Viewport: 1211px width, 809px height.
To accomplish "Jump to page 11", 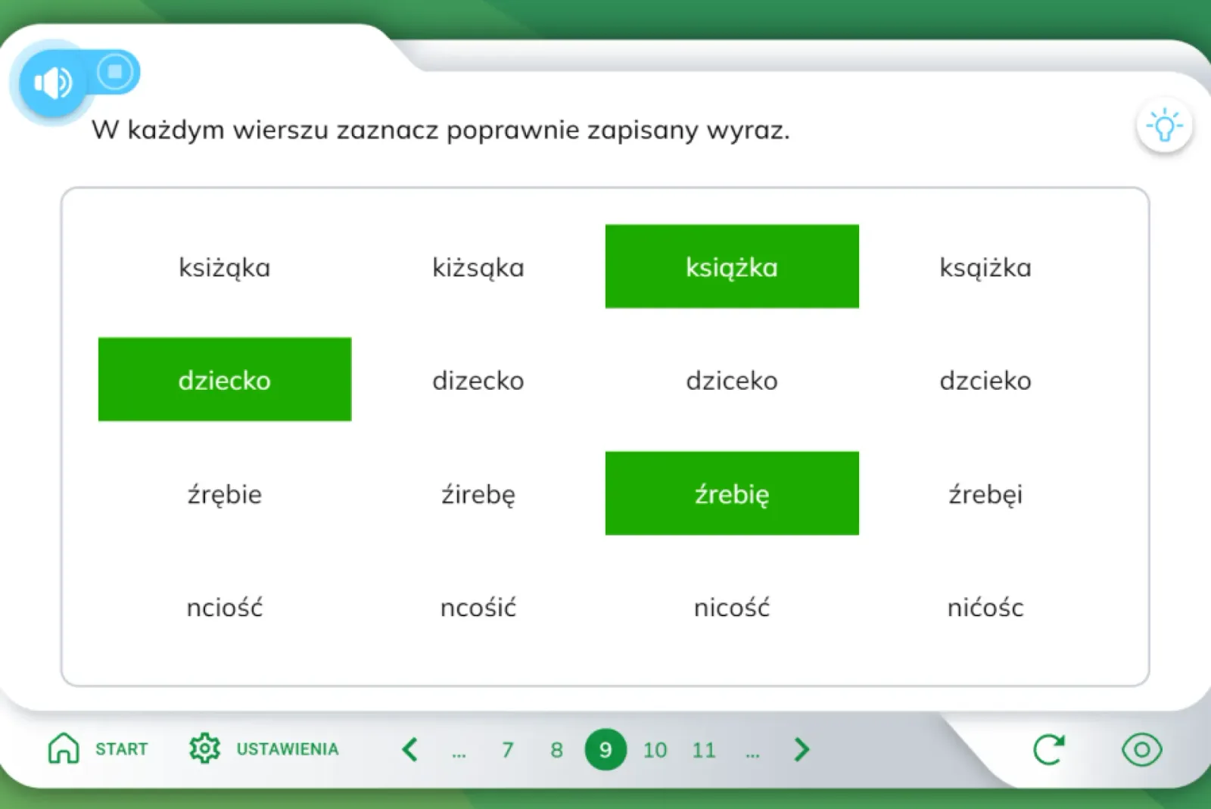I will click(704, 750).
